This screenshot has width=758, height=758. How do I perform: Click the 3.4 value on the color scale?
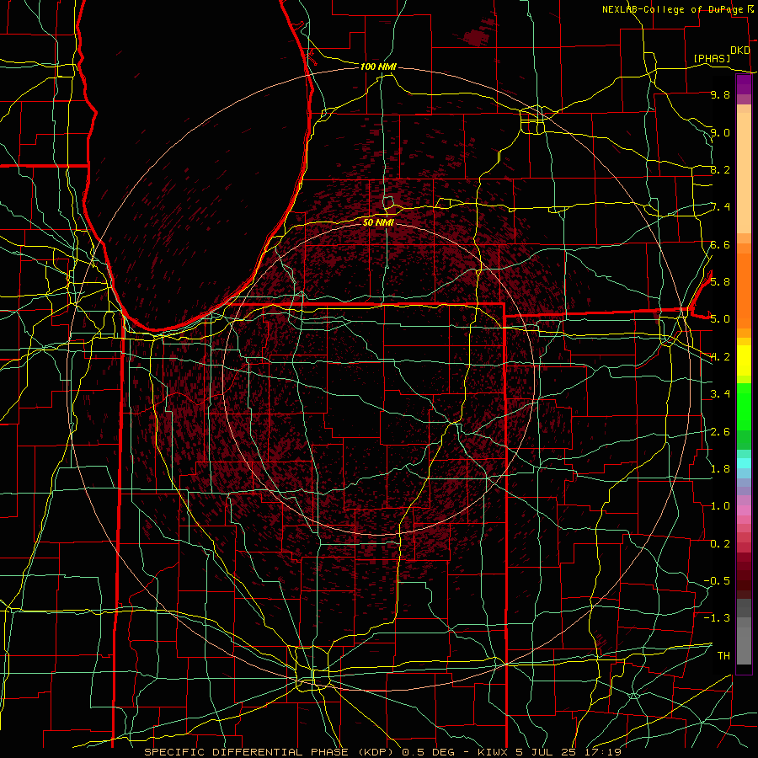click(x=720, y=393)
